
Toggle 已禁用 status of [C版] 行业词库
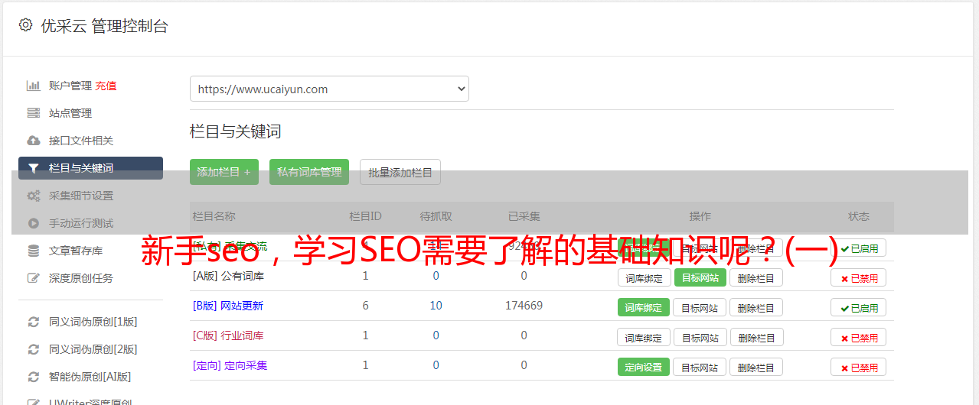[x=858, y=337]
